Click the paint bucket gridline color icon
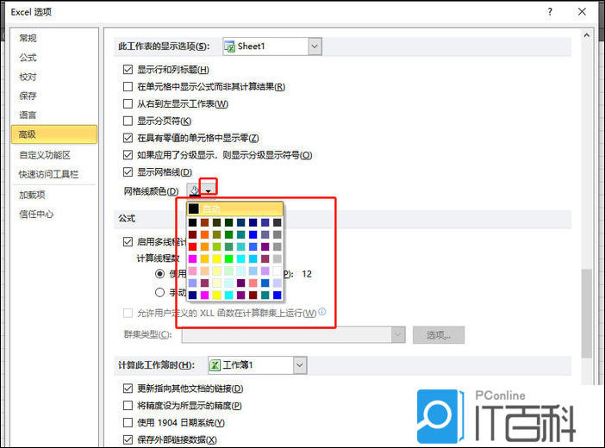This screenshot has width=605, height=448. 194,190
